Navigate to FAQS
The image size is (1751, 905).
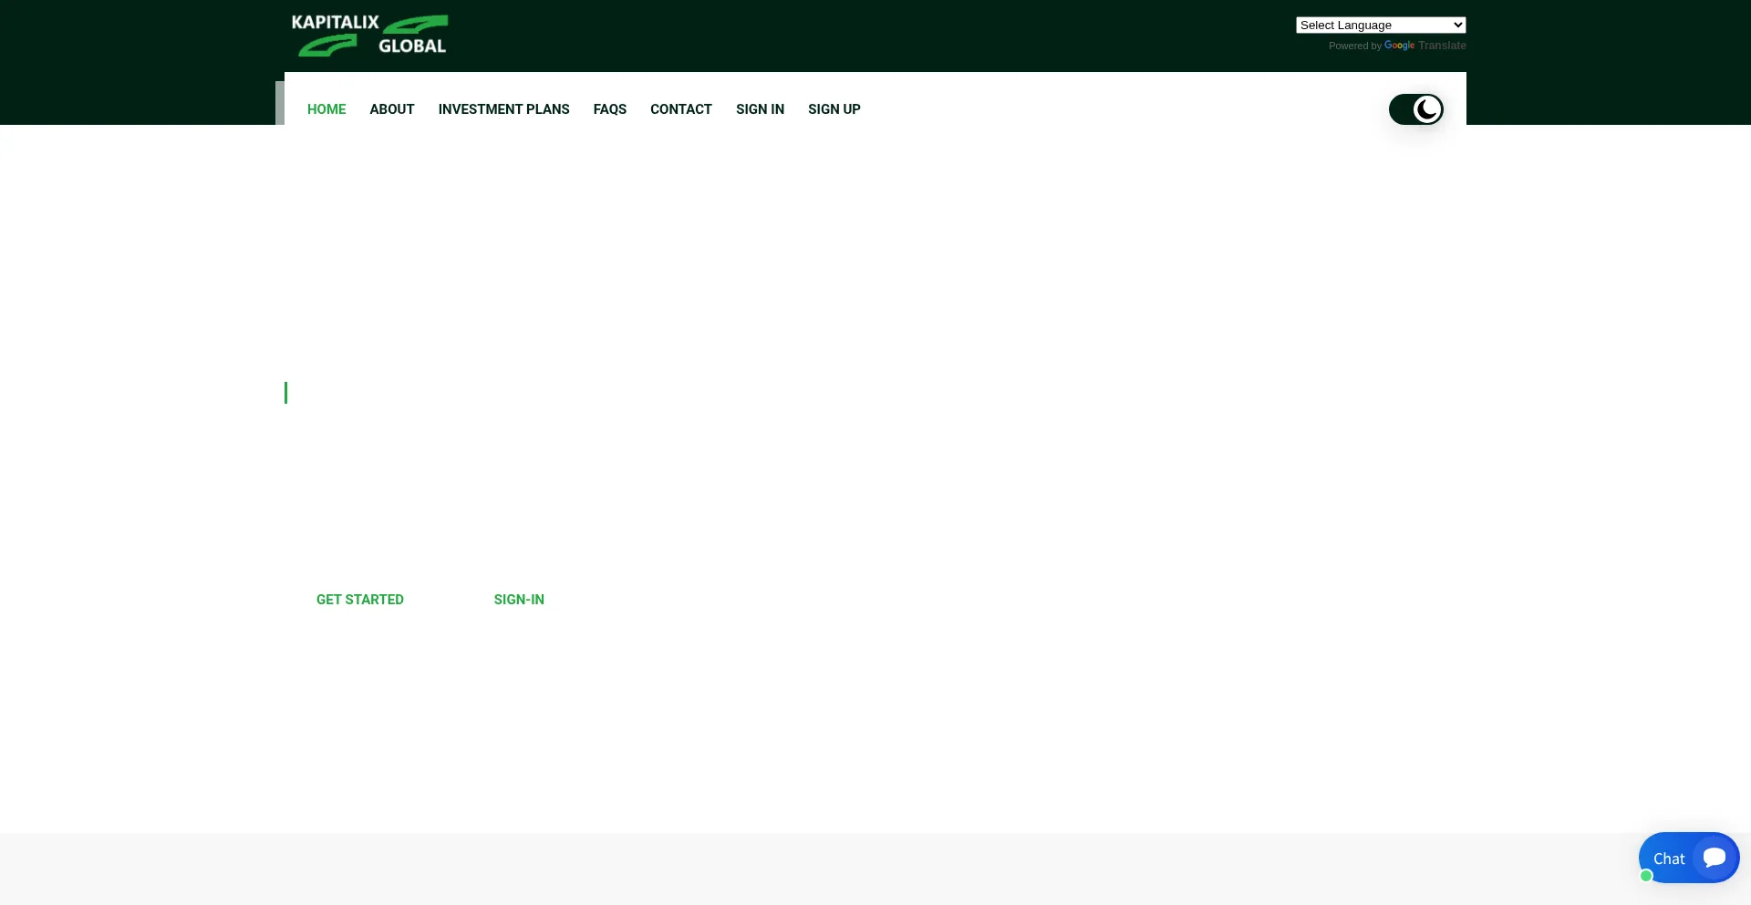[x=610, y=109]
